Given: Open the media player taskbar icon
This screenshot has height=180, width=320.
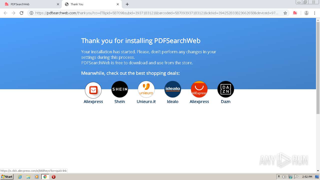Looking at the screenshot, I should (x=37, y=177).
